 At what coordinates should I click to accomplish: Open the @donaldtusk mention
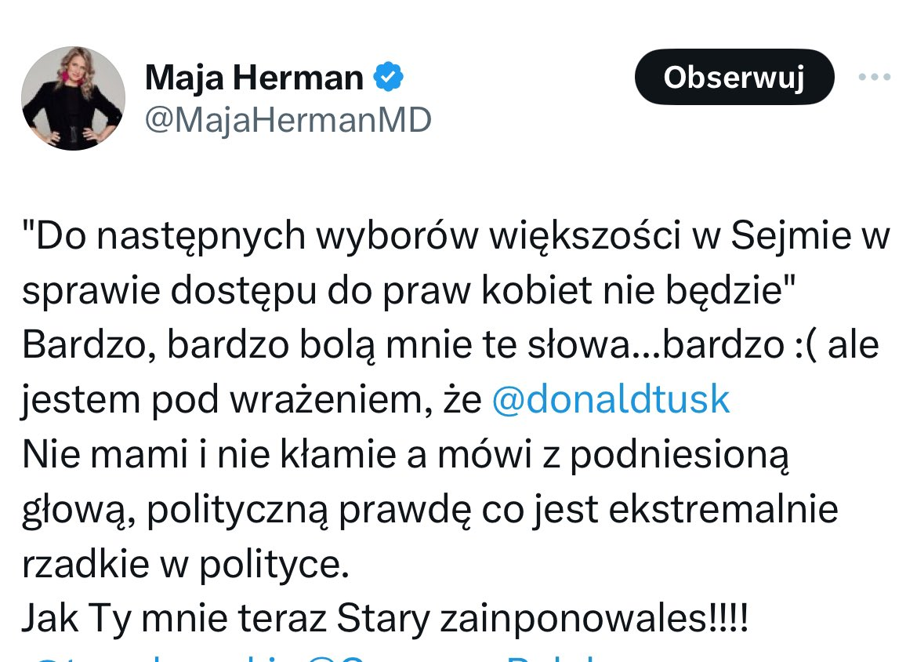[611, 400]
